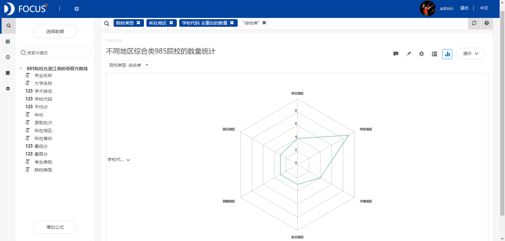Click the refresh icon in search bar
Viewport: 505px width, 241px height.
pyautogui.click(x=474, y=23)
